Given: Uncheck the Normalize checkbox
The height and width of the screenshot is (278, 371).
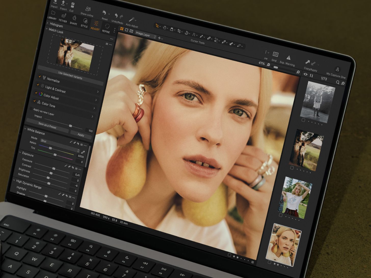Looking at the screenshot, I should [x=40, y=76].
